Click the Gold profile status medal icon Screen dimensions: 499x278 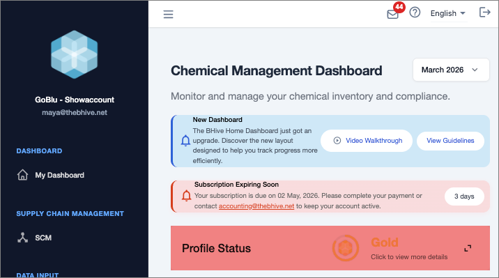pos(346,248)
